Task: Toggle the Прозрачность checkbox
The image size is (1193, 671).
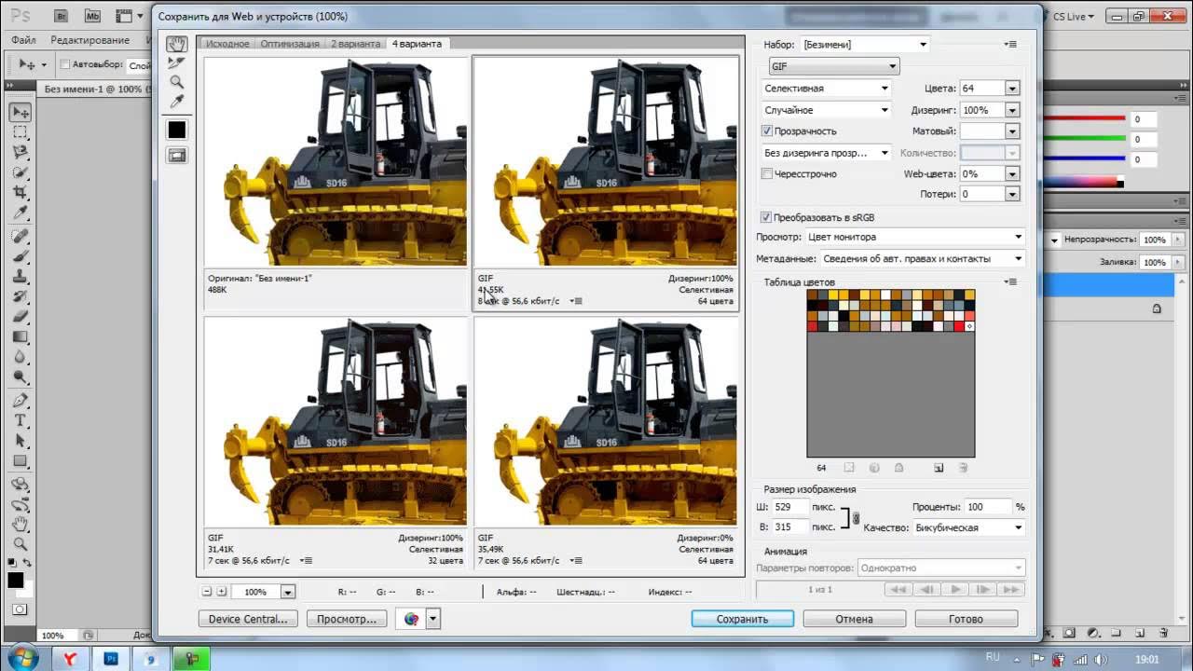Action: [x=767, y=131]
